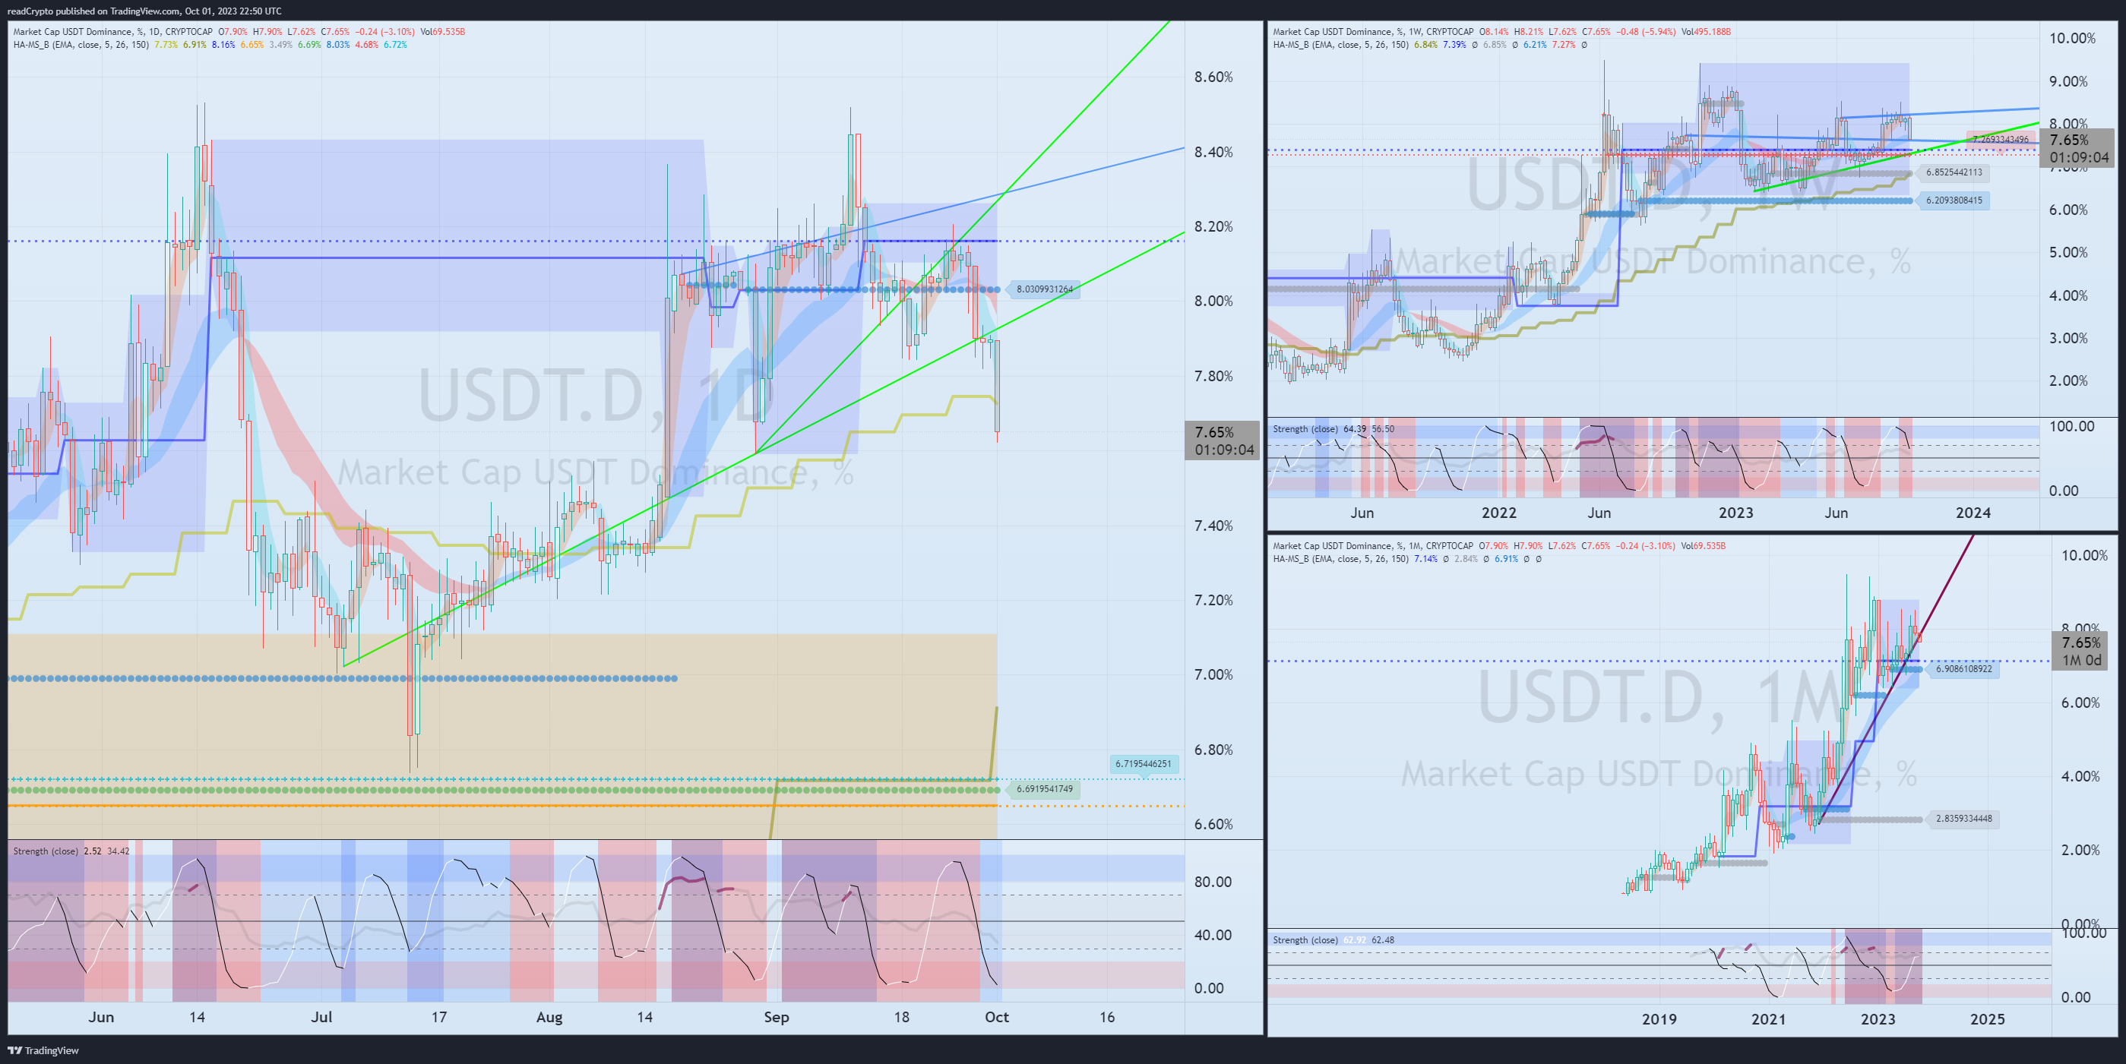Select the 6.2093808415 price label
2126x1064 pixels.
1954,200
